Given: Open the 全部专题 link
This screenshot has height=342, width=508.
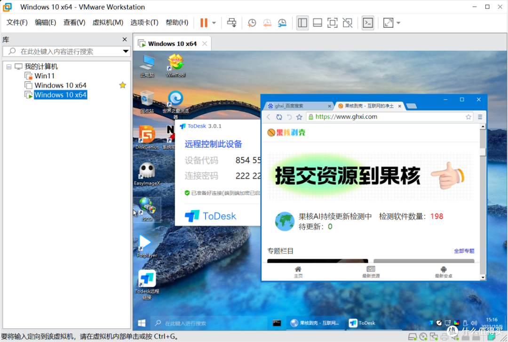Looking at the screenshot, I should (x=464, y=251).
